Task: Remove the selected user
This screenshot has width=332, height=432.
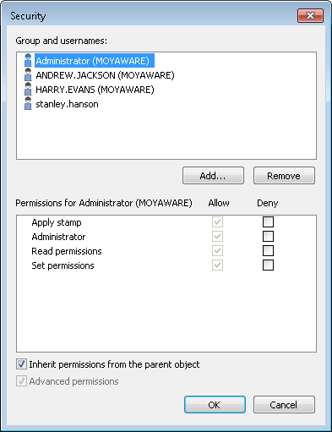Action: point(284,176)
